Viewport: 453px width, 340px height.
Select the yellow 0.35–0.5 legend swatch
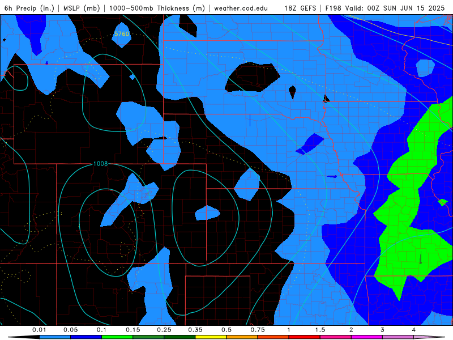(x=211, y=337)
